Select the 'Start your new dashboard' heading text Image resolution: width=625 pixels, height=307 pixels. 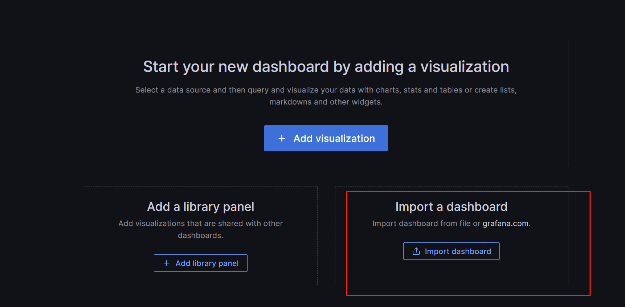coord(326,67)
